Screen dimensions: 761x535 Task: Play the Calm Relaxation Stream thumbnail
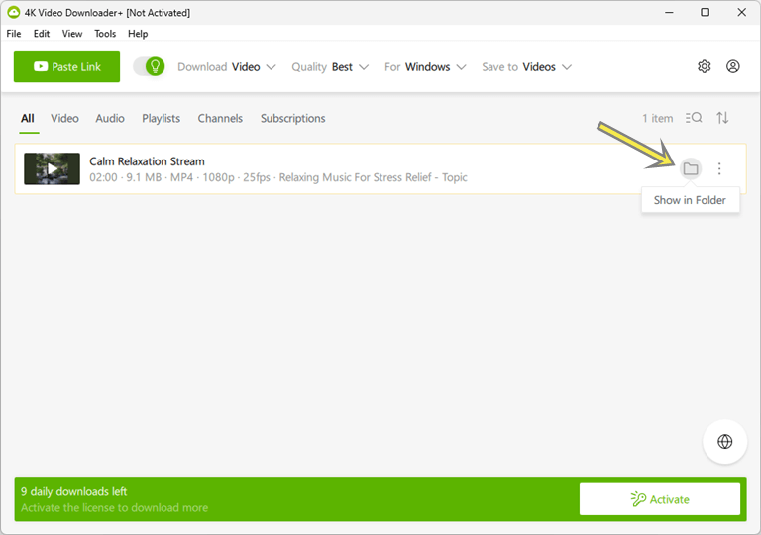(x=52, y=169)
